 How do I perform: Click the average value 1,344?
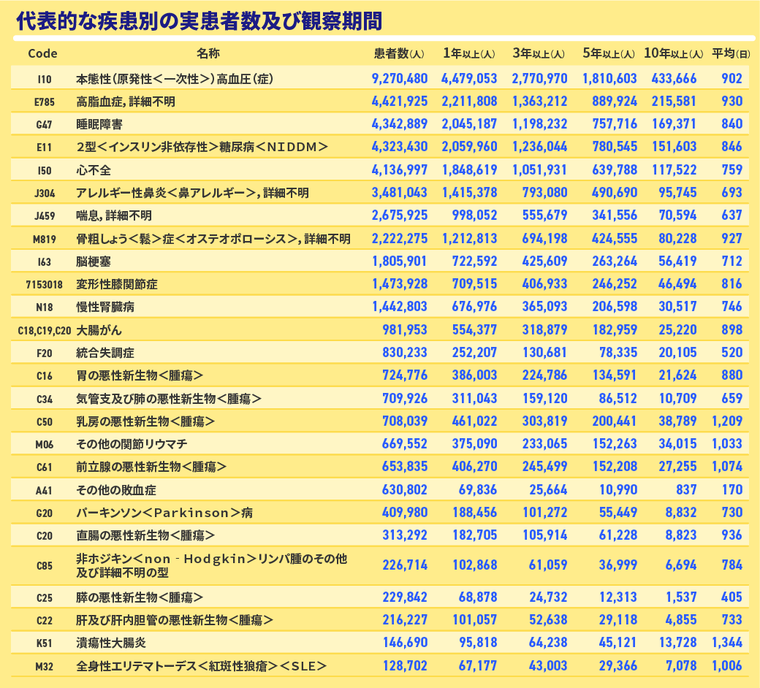[x=726, y=643]
